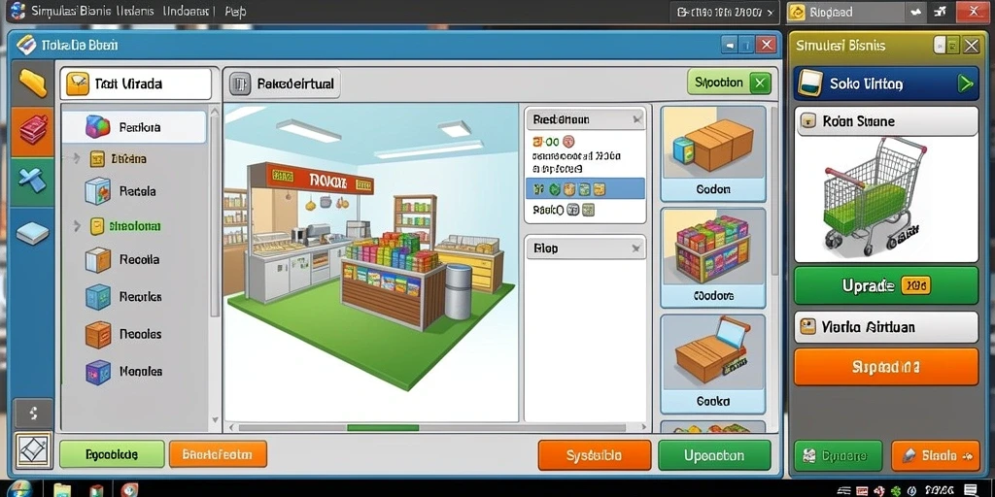This screenshot has height=497, width=995.
Task: Open the diamond grid icon at sidebar bottom
Action: [x=33, y=450]
